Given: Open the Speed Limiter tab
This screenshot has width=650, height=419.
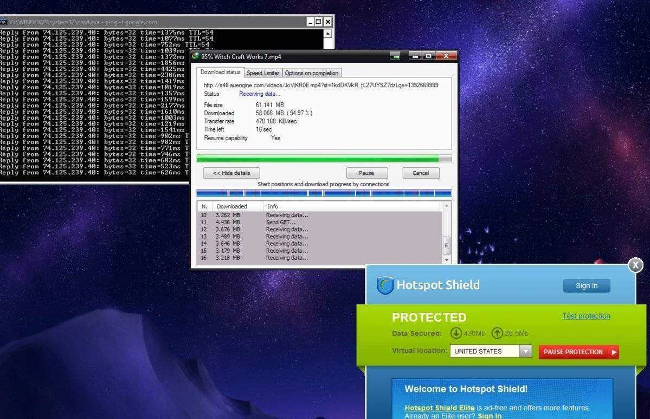Looking at the screenshot, I should click(x=263, y=73).
